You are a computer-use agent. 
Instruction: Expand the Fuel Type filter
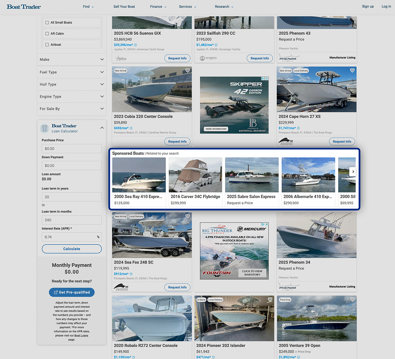tap(72, 72)
